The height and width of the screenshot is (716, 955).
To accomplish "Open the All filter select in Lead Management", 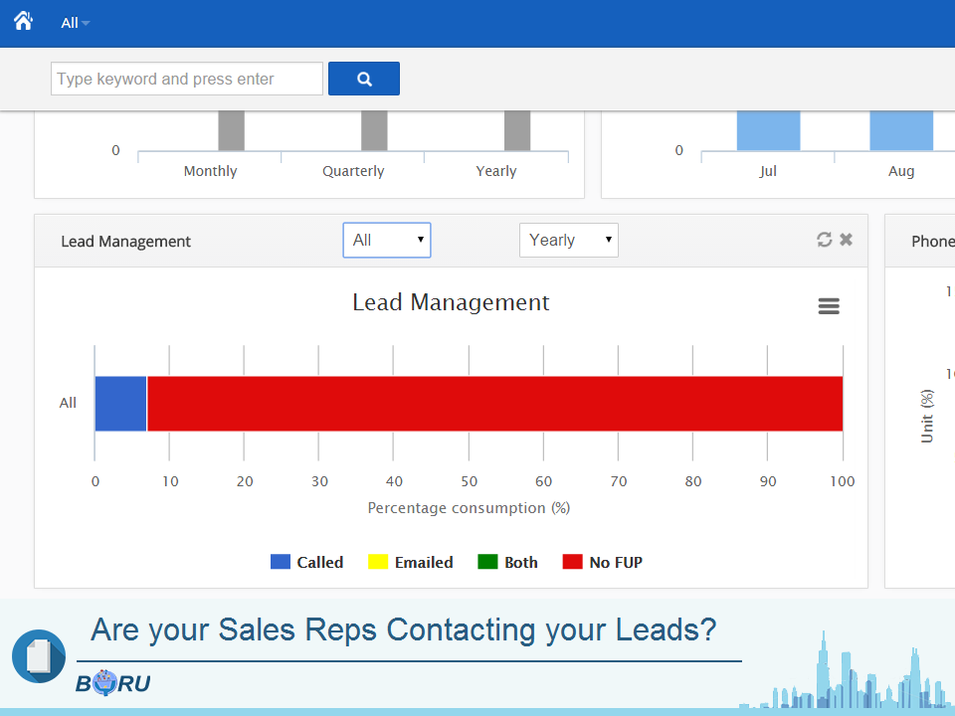I will click(x=387, y=240).
